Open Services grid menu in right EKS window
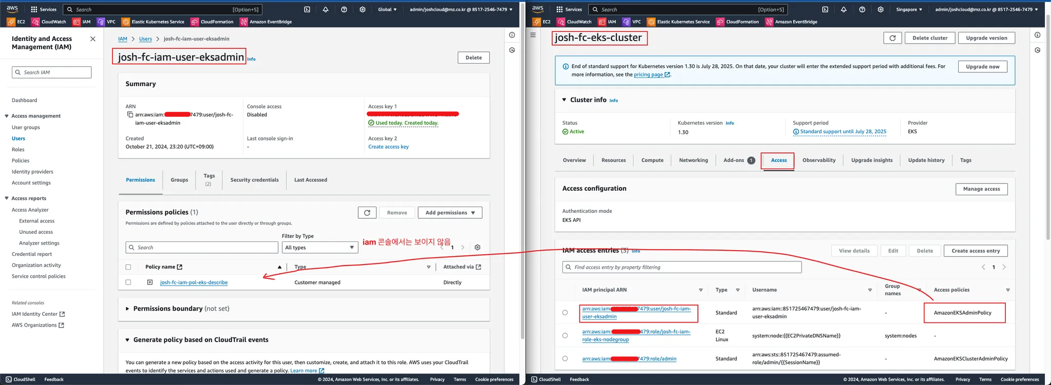 [569, 9]
